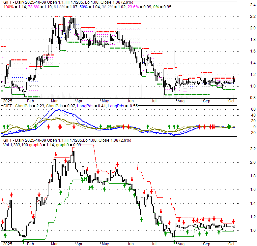Click the '2025' date label under the top chart
Screen dimensions: 257x246
8,101
